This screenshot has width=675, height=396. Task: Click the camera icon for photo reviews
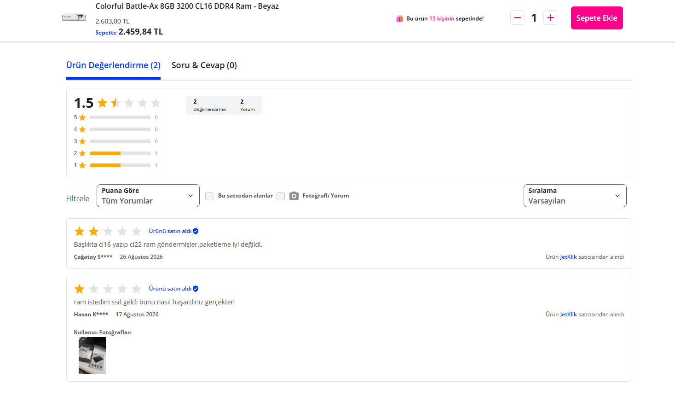[294, 196]
